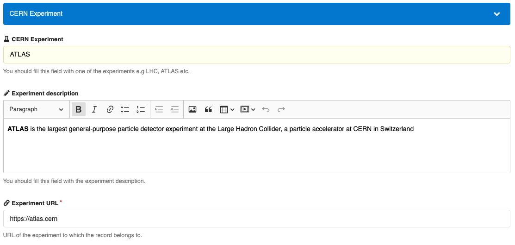Toggle bold formatting in editor toolbar
This screenshot has height=245, width=515.
(79, 109)
